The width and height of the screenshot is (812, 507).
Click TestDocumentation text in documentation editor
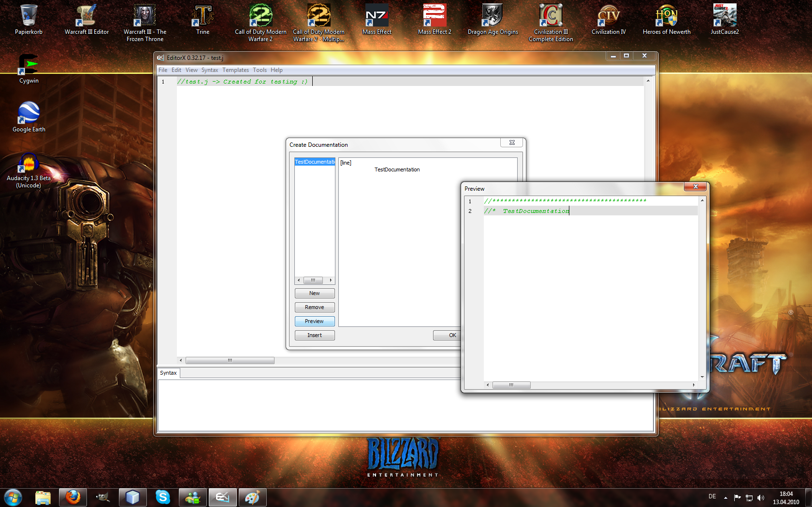click(397, 169)
